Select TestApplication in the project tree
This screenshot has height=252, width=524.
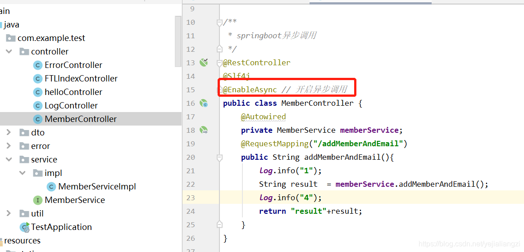click(x=61, y=227)
